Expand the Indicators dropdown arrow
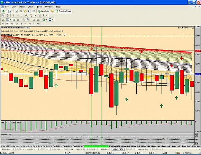 coord(47,20)
